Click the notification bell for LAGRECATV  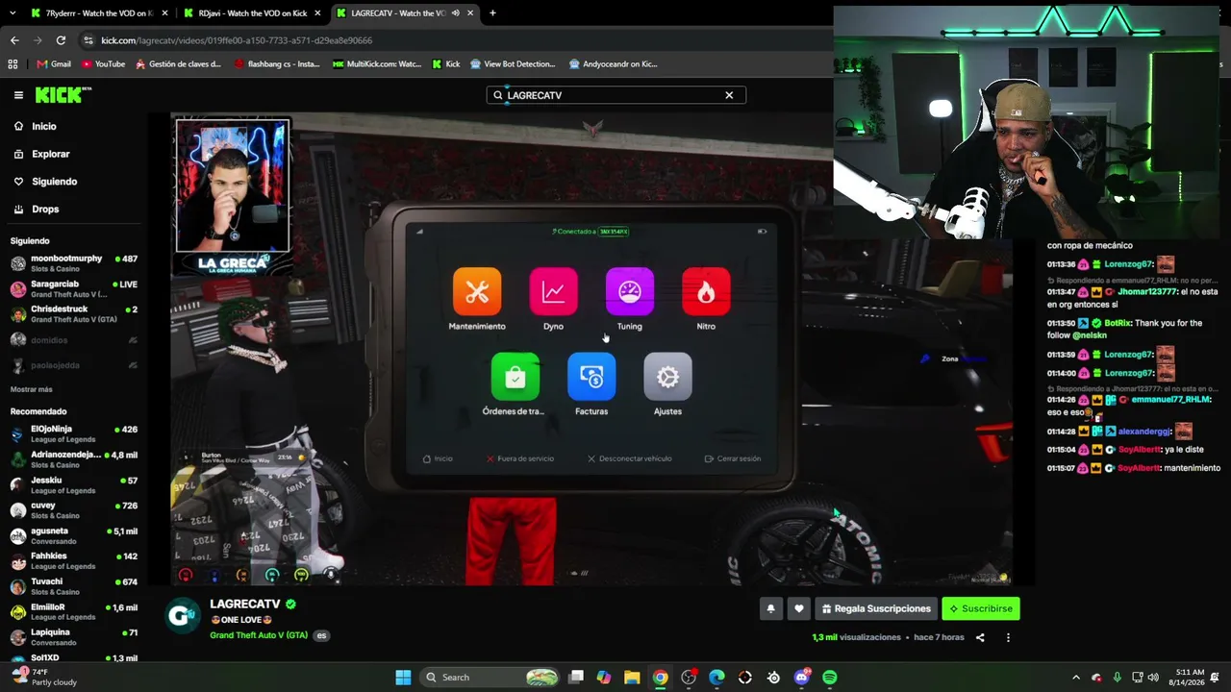click(770, 608)
